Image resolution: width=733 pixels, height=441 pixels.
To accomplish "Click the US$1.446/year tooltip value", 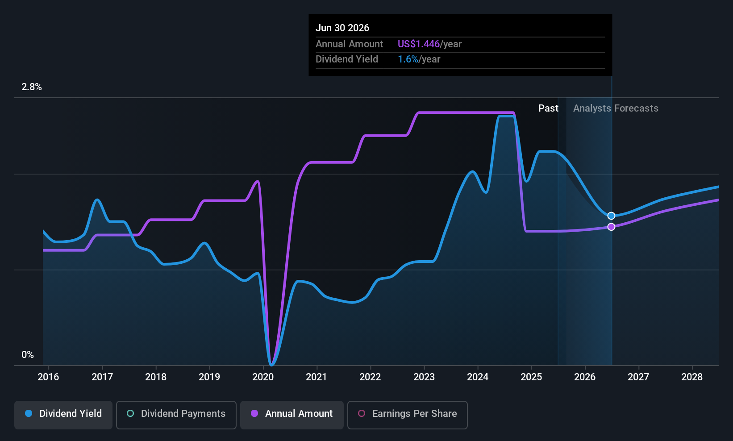I will coord(429,44).
